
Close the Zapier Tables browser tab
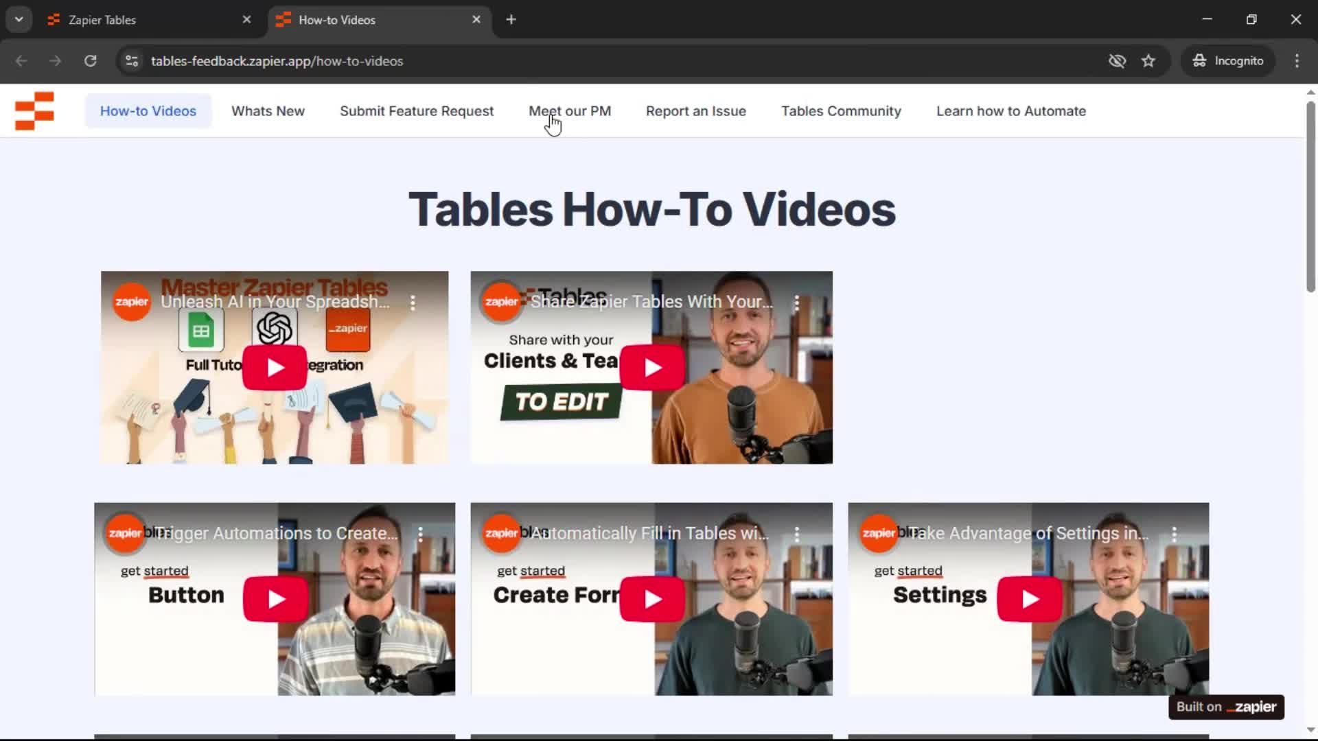click(x=246, y=20)
